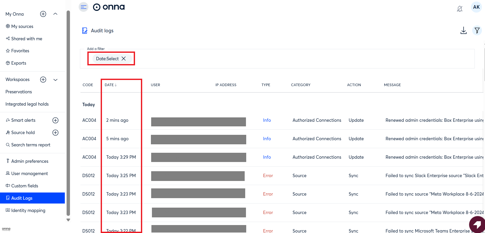The height and width of the screenshot is (233, 485).
Task: Click the sidebar vertical scrollbar
Action: point(68,113)
